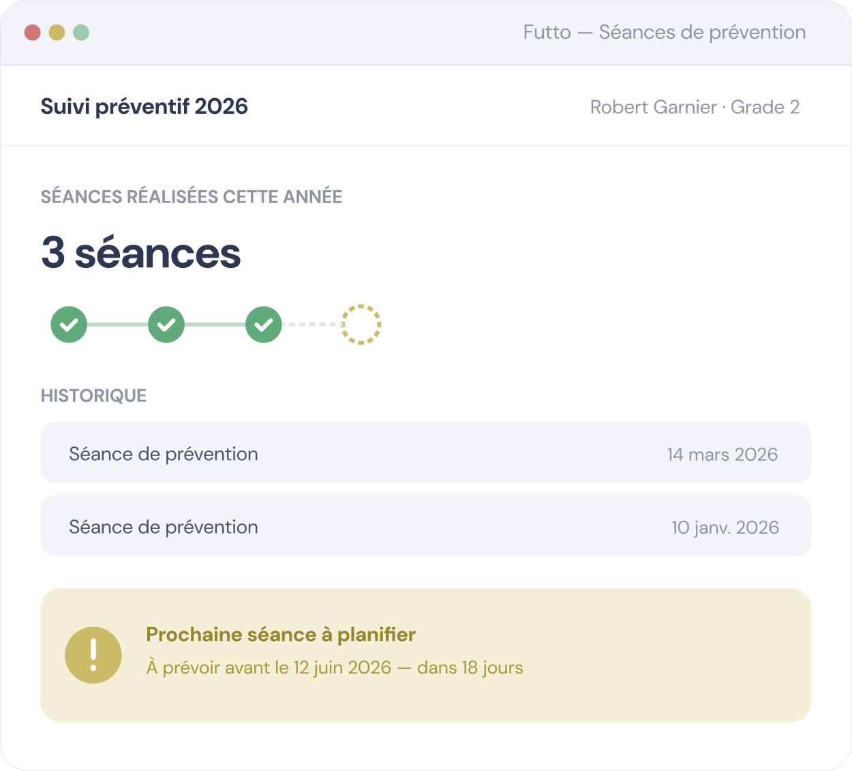The image size is (852, 771).
Task: Click Robert Garnier · Grade 2 label
Action: click(x=695, y=107)
